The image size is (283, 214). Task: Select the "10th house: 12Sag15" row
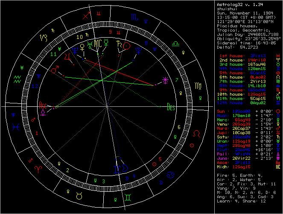tap(249, 94)
